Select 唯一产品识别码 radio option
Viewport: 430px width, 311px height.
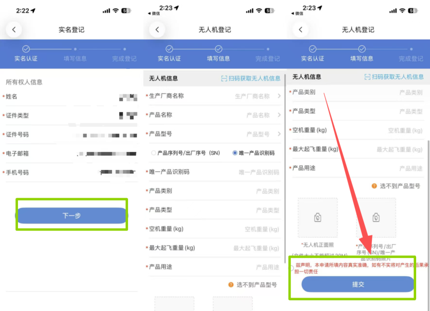click(235, 153)
